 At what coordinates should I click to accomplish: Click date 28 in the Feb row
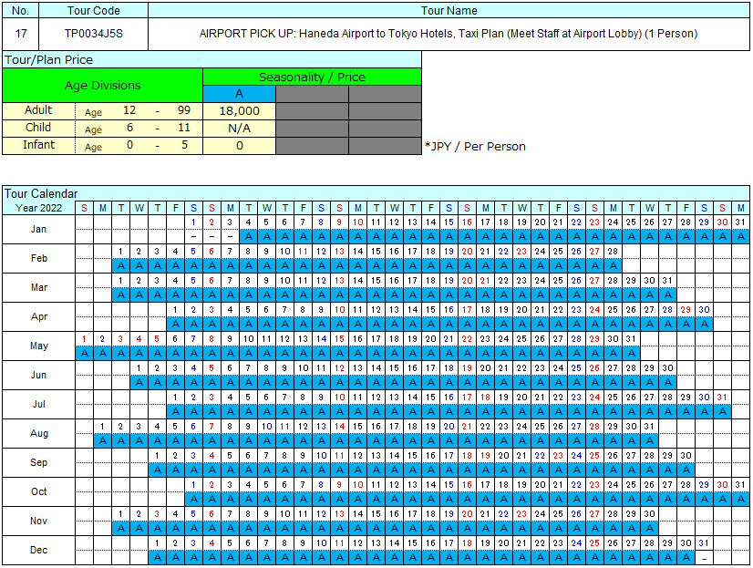click(613, 251)
